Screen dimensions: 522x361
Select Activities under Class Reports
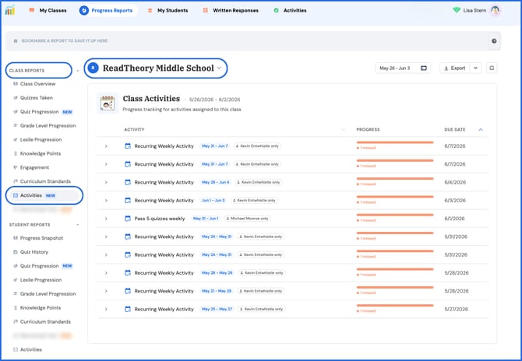[44, 195]
